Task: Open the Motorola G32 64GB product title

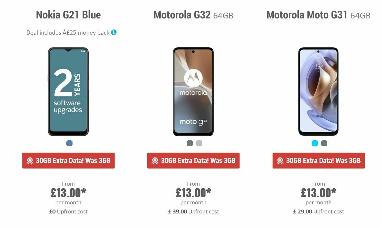Action: 193,15
